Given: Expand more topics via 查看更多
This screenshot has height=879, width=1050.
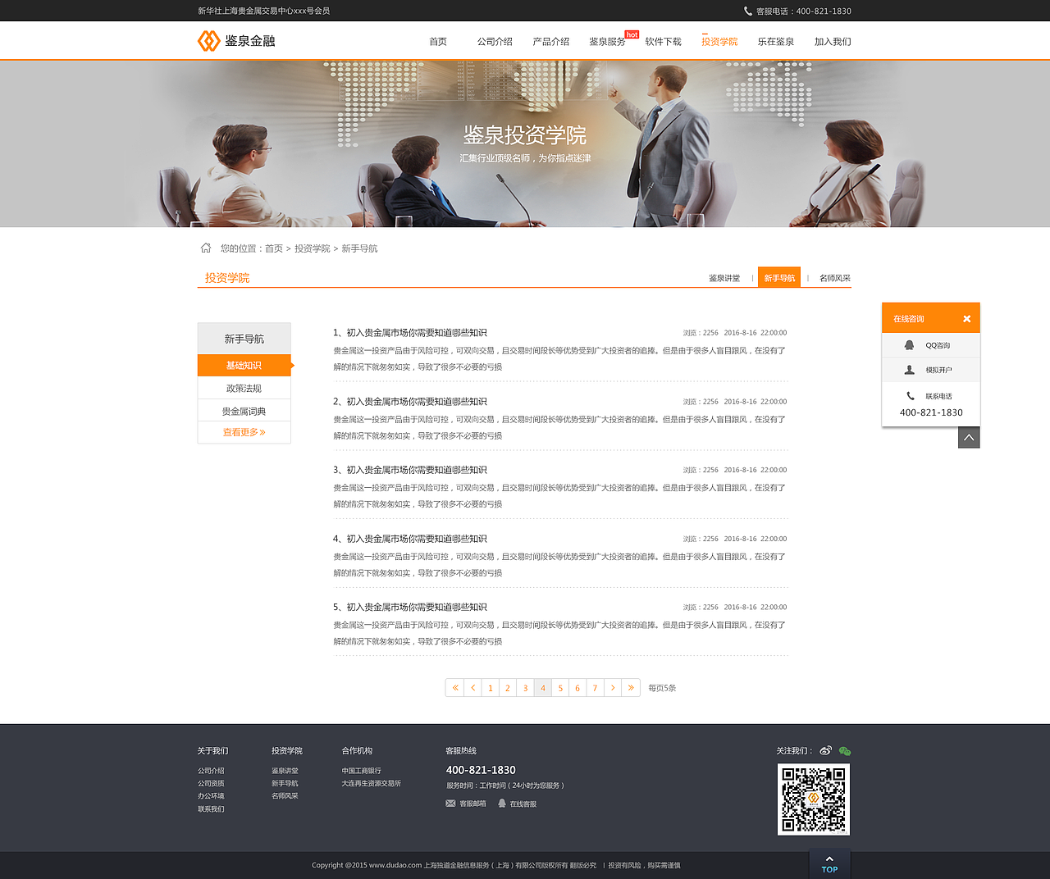Looking at the screenshot, I should 244,431.
